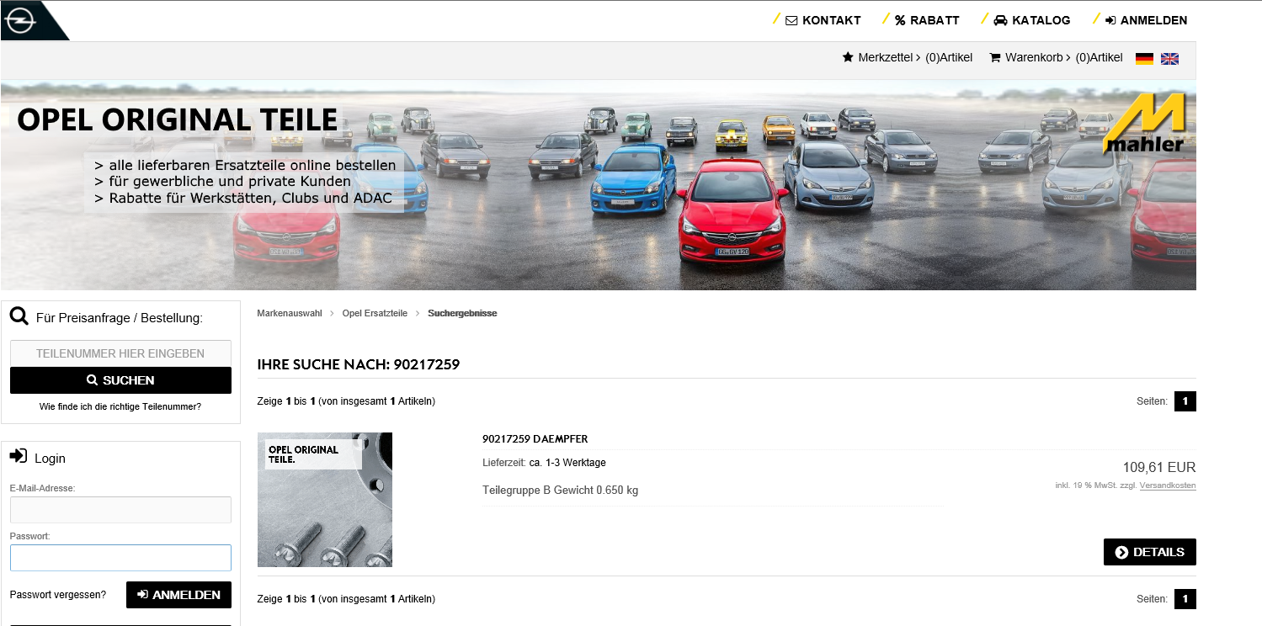
Task: Open the Merkzettel wishlist
Action: point(907,58)
